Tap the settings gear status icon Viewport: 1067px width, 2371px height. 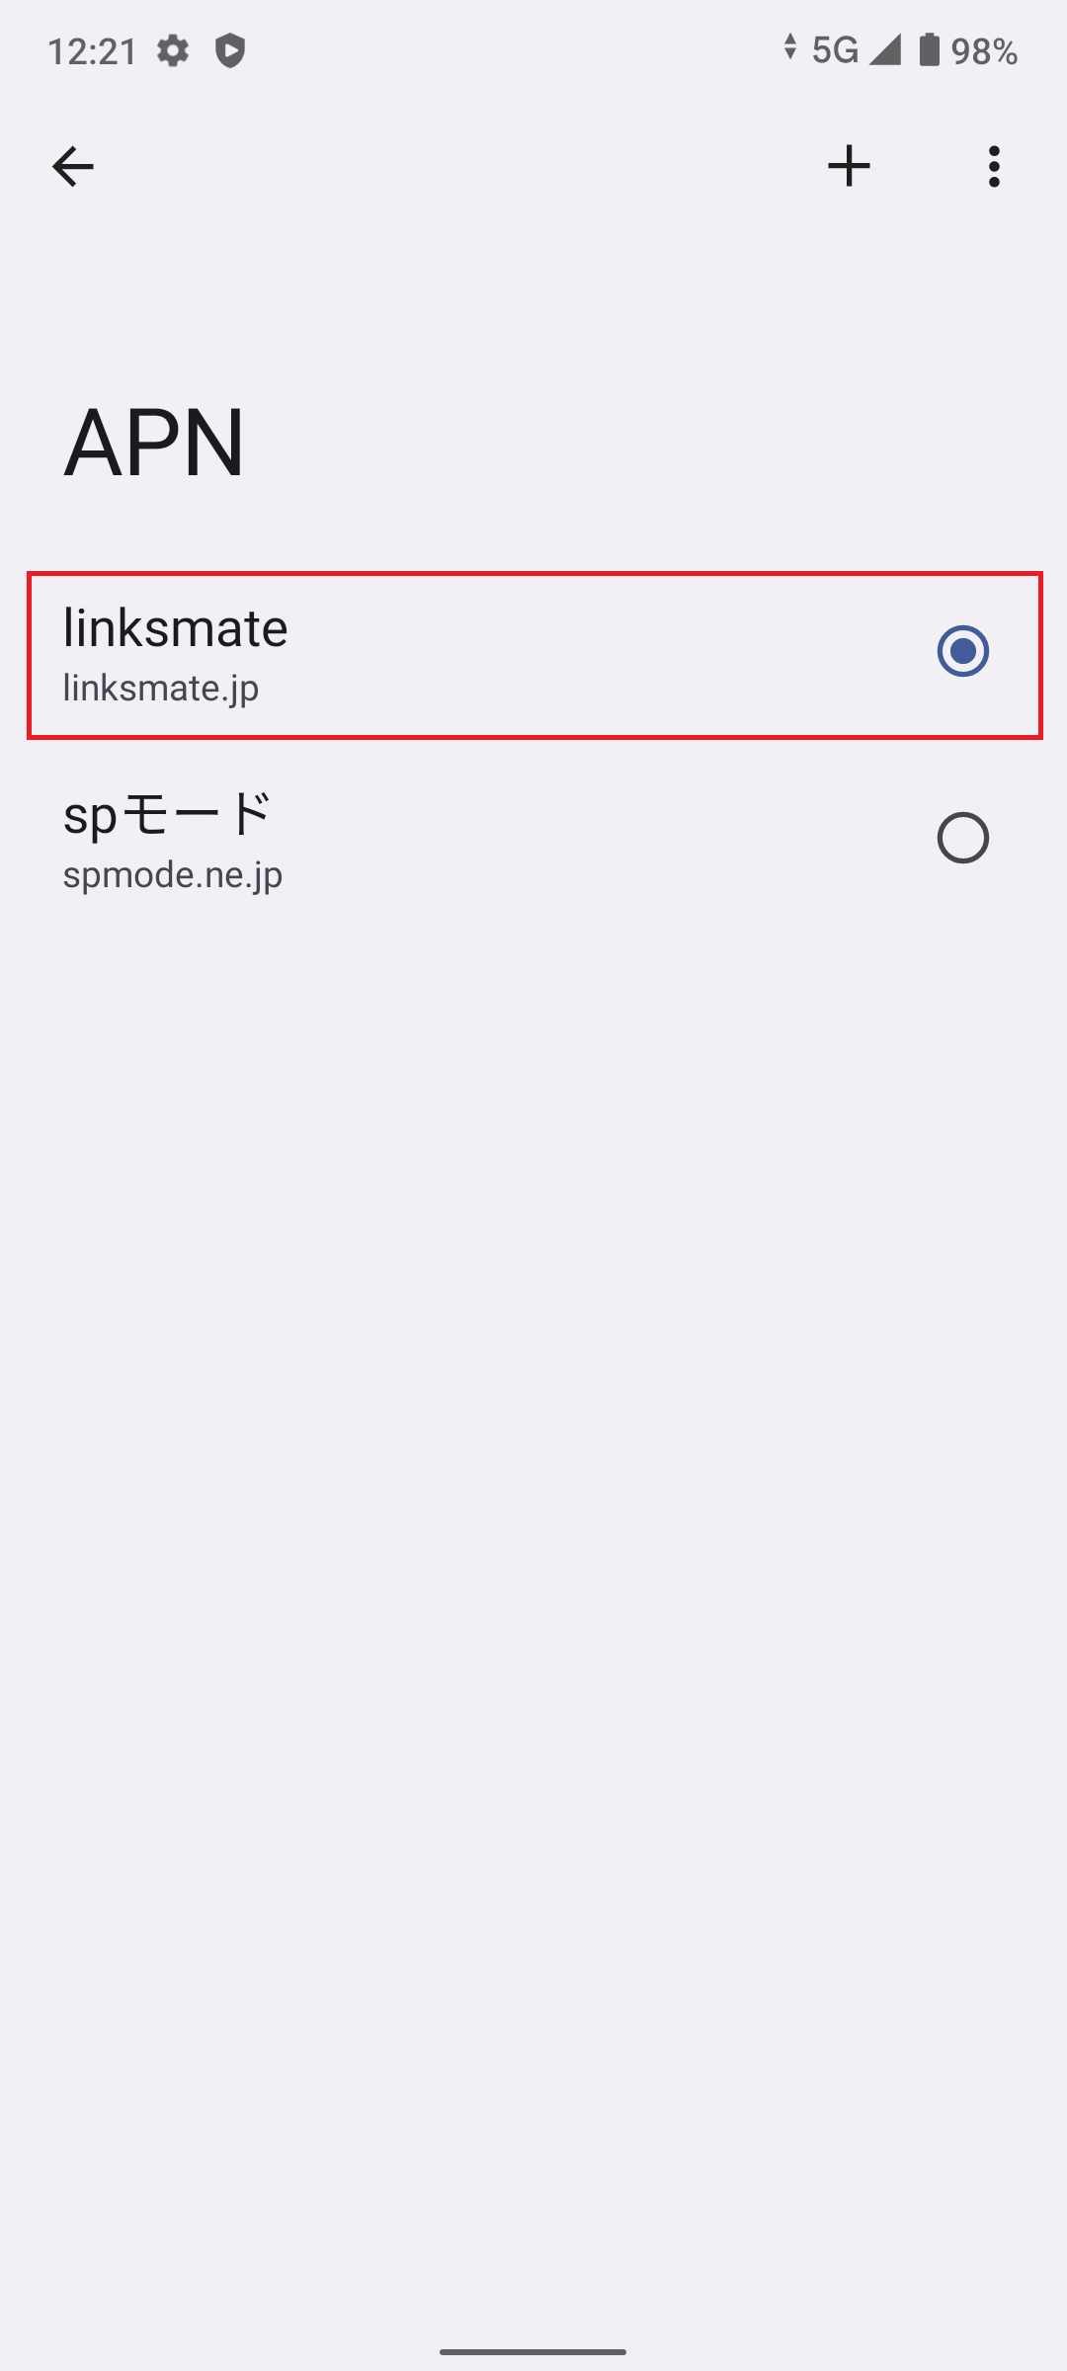(173, 50)
